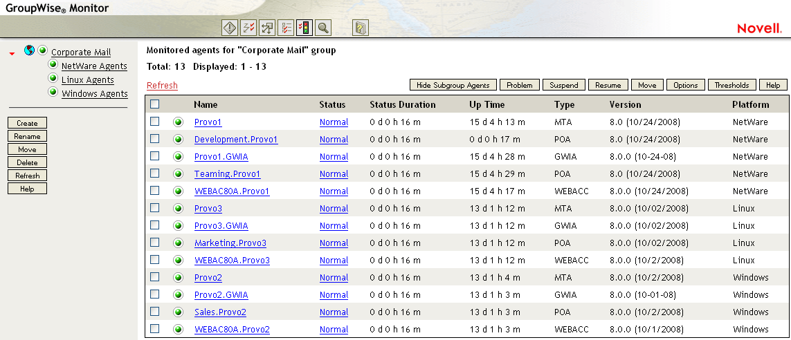Click the Options button
The width and height of the screenshot is (791, 340).
(x=686, y=85)
